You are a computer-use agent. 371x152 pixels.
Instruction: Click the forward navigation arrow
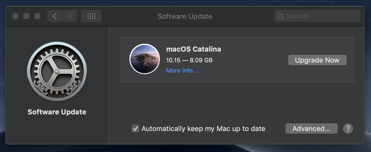(70, 16)
